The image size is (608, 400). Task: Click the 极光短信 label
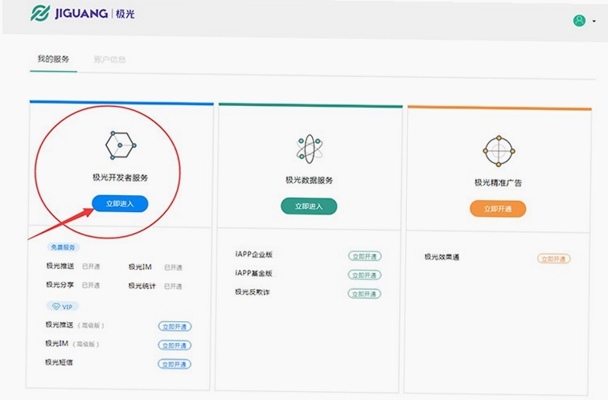click(x=59, y=362)
